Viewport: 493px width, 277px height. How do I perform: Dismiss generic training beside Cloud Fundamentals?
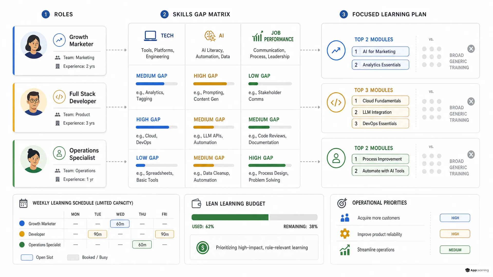point(471,102)
